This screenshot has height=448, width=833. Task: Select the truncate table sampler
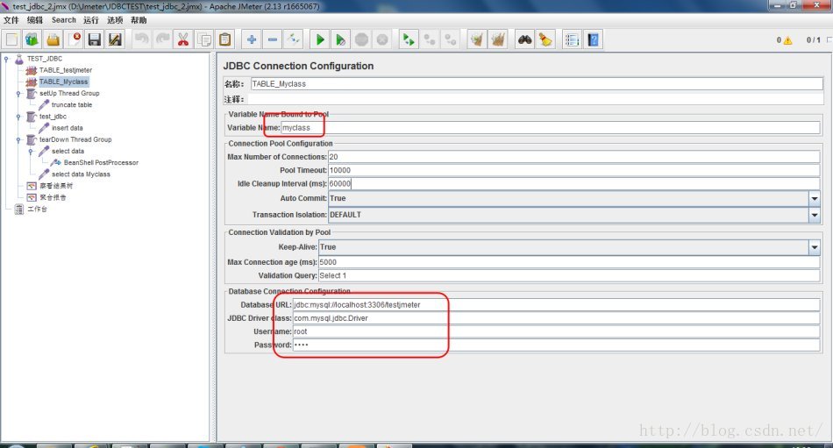[x=72, y=105]
